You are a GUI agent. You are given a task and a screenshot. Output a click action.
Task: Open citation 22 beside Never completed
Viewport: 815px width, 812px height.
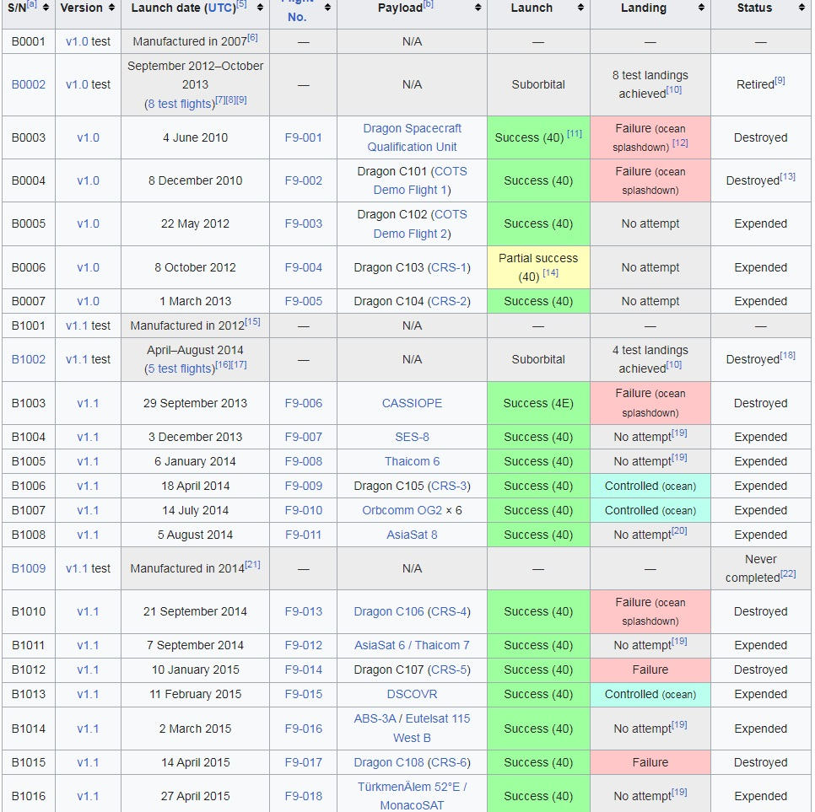click(788, 573)
